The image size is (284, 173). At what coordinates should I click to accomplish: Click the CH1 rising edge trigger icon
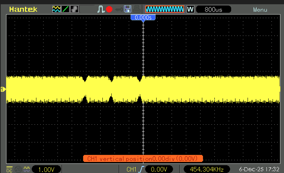coord(141,169)
